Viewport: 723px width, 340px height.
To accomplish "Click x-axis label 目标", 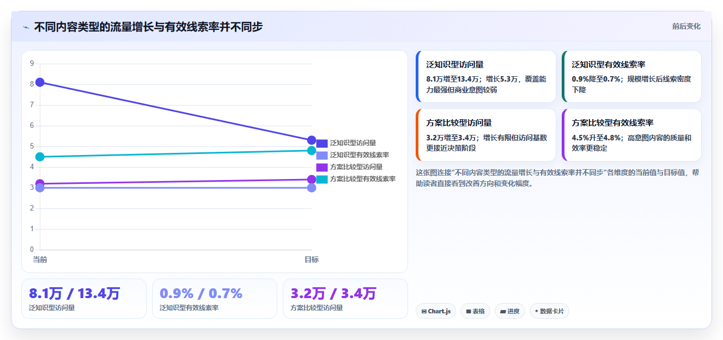I will (312, 259).
